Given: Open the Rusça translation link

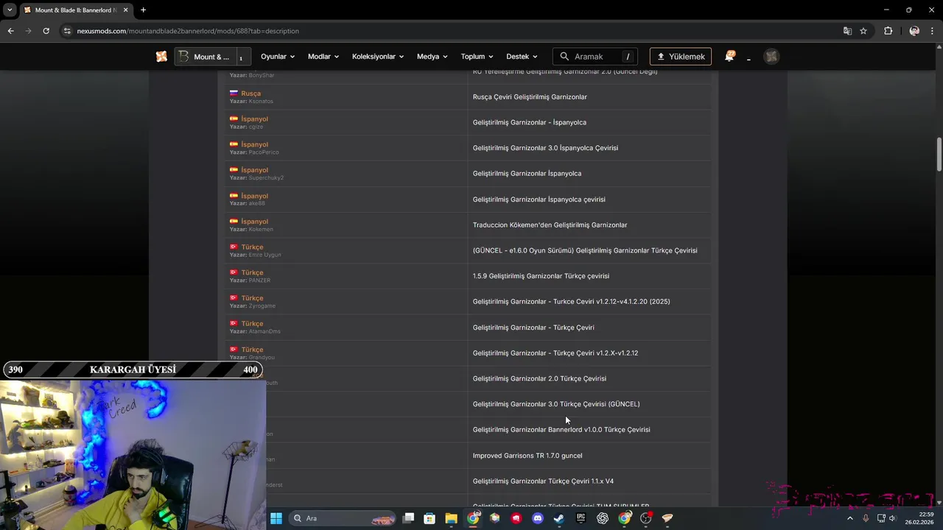Looking at the screenshot, I should coord(250,93).
